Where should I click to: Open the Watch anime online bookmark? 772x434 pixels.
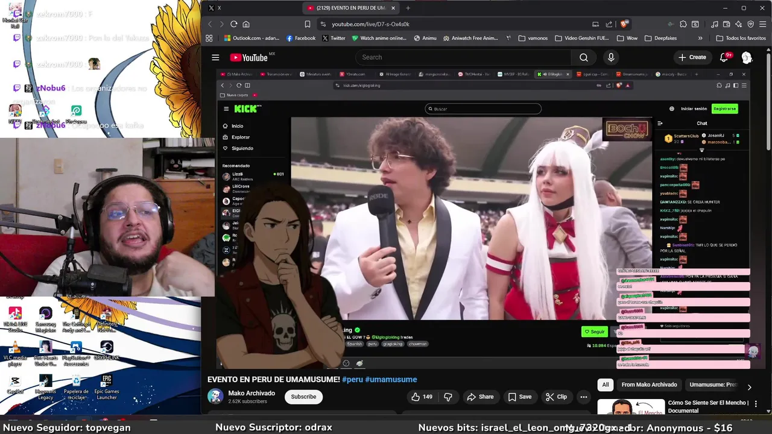coord(379,38)
